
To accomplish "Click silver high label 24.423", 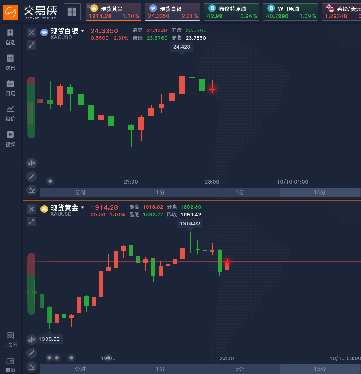I will pyautogui.click(x=182, y=47).
